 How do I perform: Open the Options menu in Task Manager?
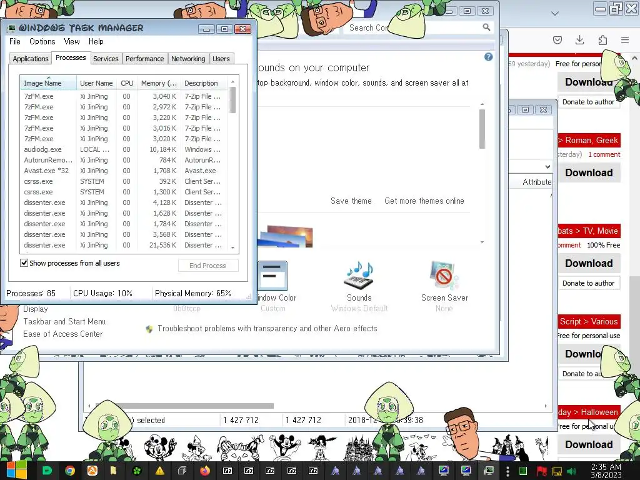click(x=42, y=41)
